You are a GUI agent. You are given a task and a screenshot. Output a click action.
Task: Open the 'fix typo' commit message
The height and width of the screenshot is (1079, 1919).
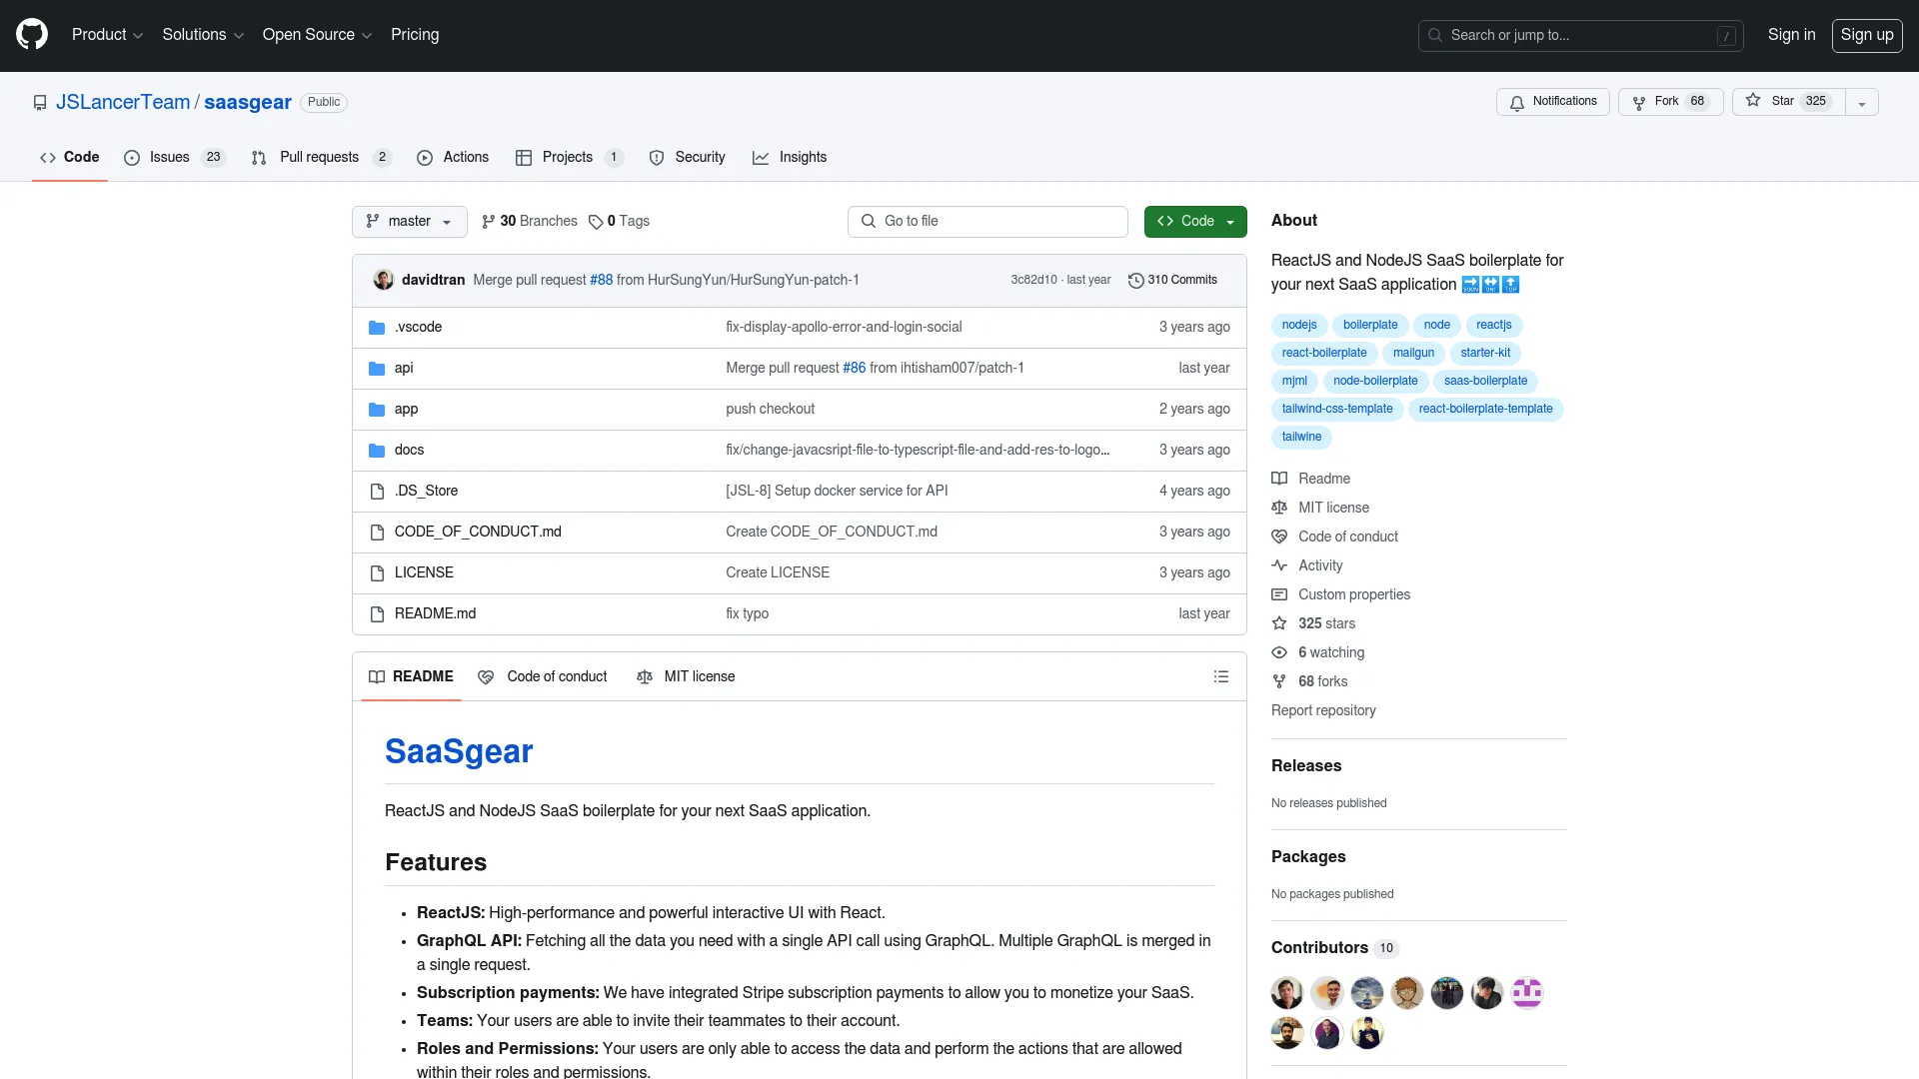[747, 614]
